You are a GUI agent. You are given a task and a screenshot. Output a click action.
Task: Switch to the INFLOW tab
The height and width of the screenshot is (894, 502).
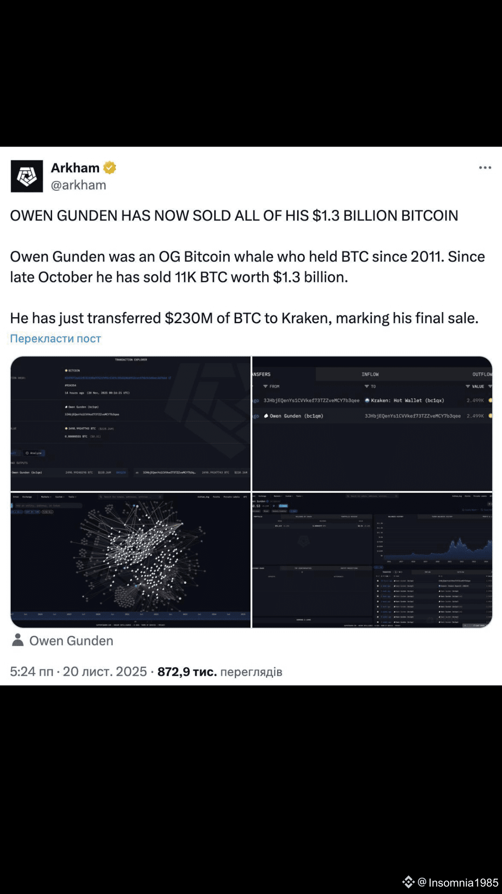[x=370, y=374]
